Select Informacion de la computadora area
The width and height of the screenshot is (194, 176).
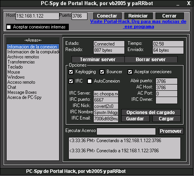(x=33, y=52)
